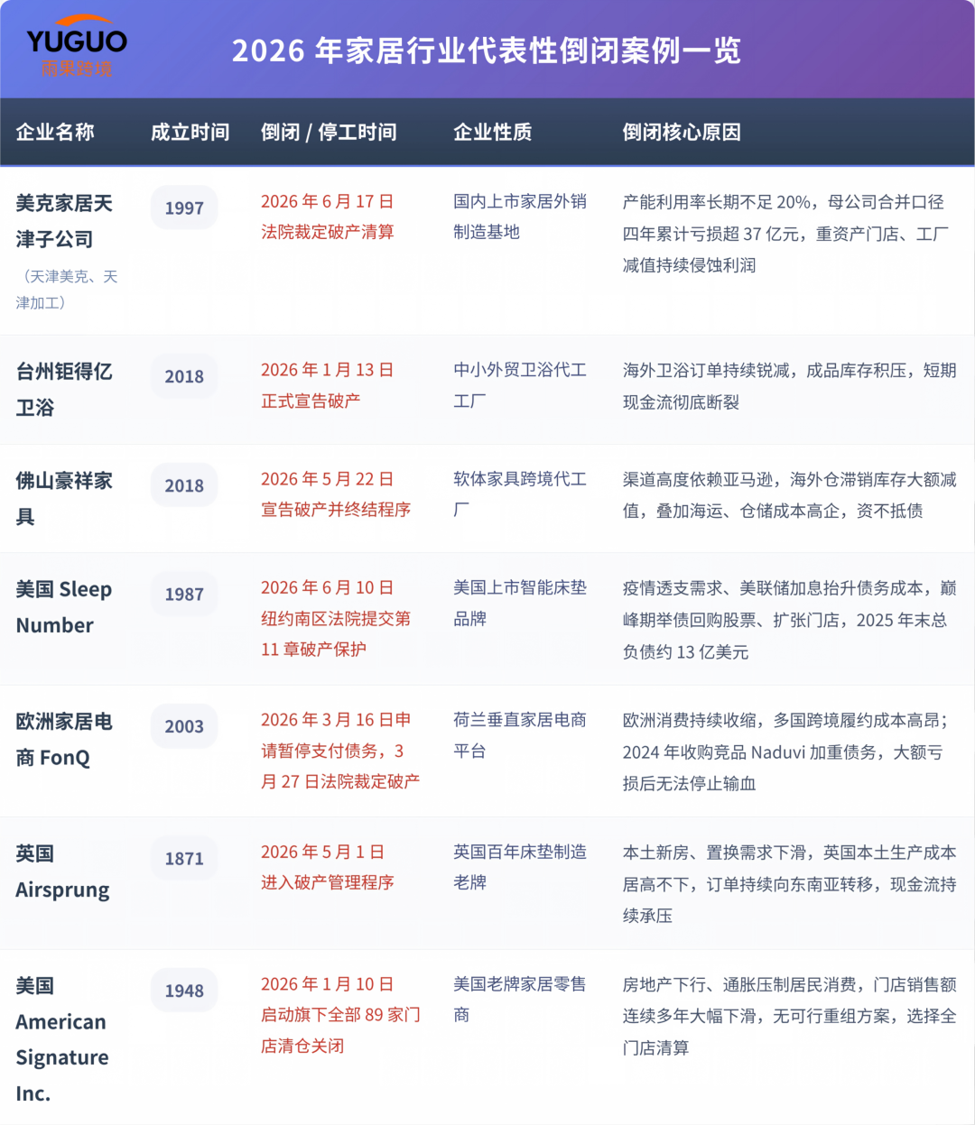The image size is (975, 1125).
Task: Select the 企业性质 column header
Action: click(492, 132)
